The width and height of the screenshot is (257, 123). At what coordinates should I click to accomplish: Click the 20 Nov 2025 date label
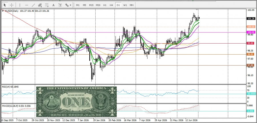53,120
